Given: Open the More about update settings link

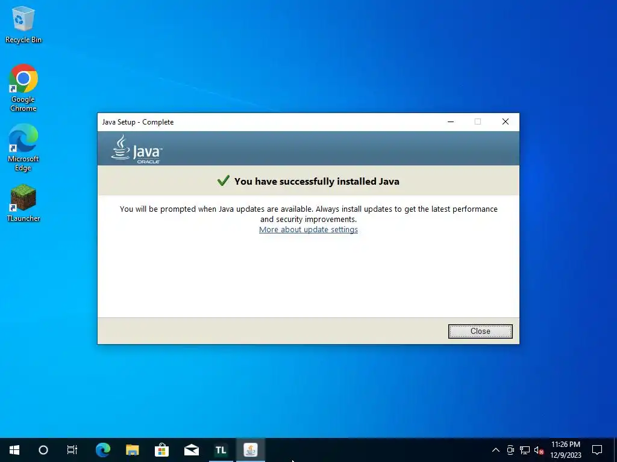Looking at the screenshot, I should point(308,229).
